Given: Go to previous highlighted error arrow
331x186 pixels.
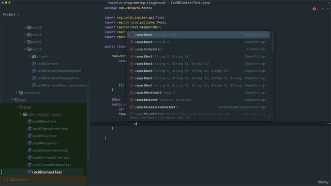Looking at the screenshot, I should 322,9.
